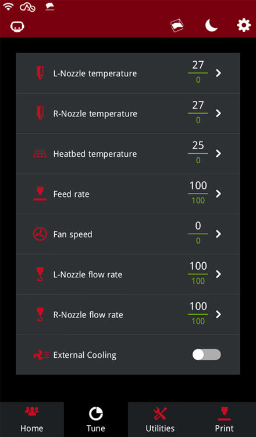Tap the moon sleep mode icon
The width and height of the screenshot is (256, 437).
tap(211, 26)
